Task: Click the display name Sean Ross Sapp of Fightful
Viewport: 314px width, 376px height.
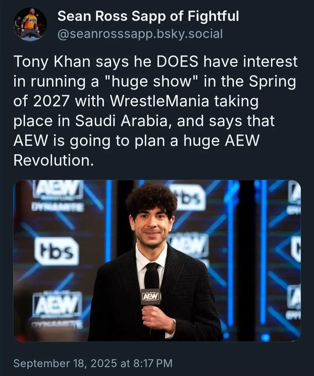Action: (148, 16)
